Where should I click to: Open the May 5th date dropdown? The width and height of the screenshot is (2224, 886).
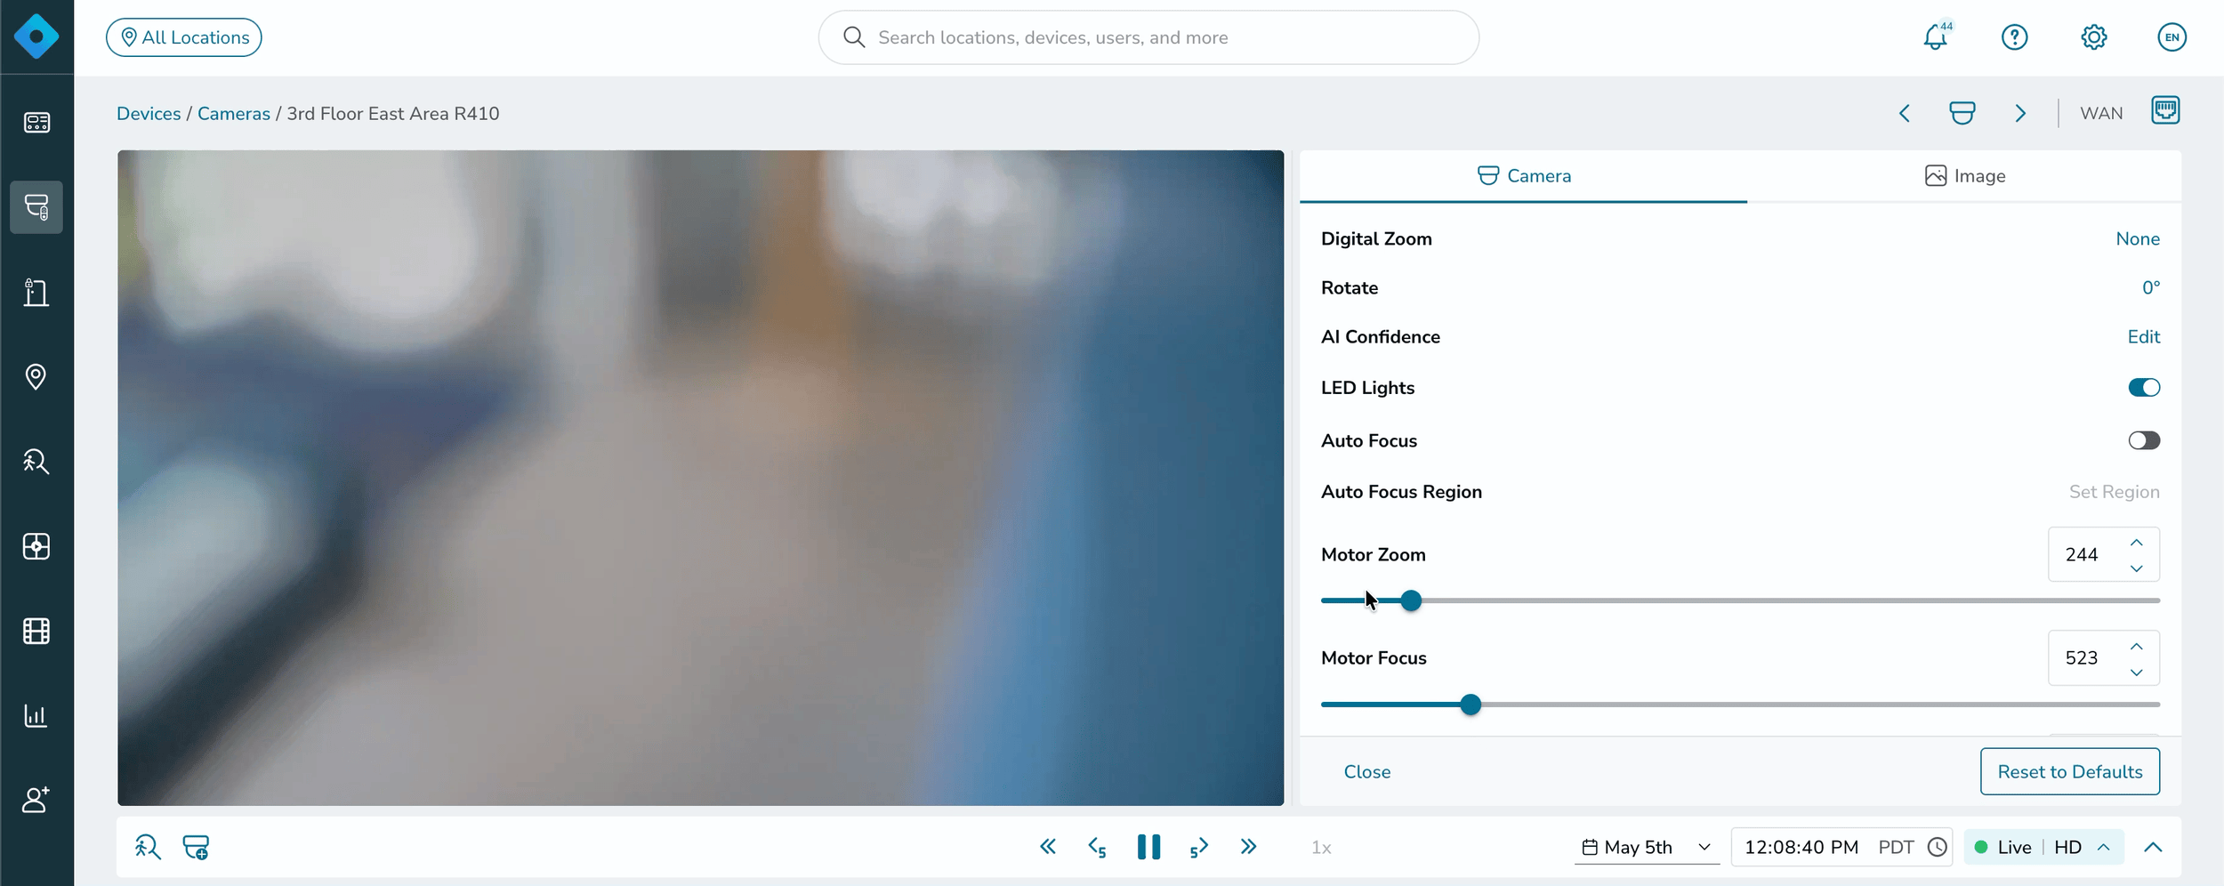tap(1646, 847)
